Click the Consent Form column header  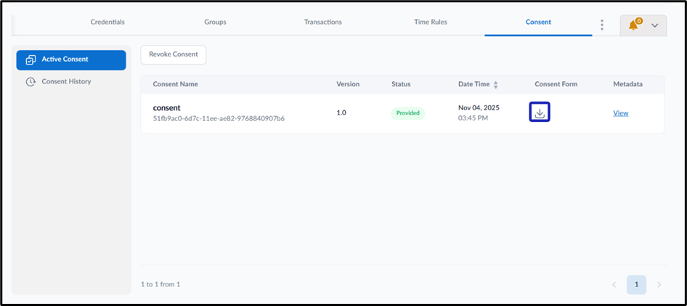tap(556, 84)
